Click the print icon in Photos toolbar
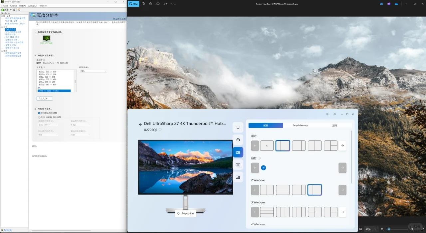This screenshot has width=426, height=233. coord(158,4)
